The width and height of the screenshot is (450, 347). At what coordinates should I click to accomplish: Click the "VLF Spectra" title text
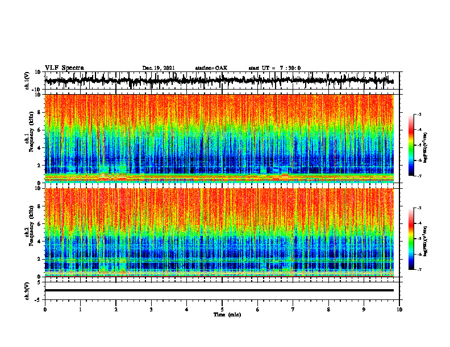(x=64, y=68)
